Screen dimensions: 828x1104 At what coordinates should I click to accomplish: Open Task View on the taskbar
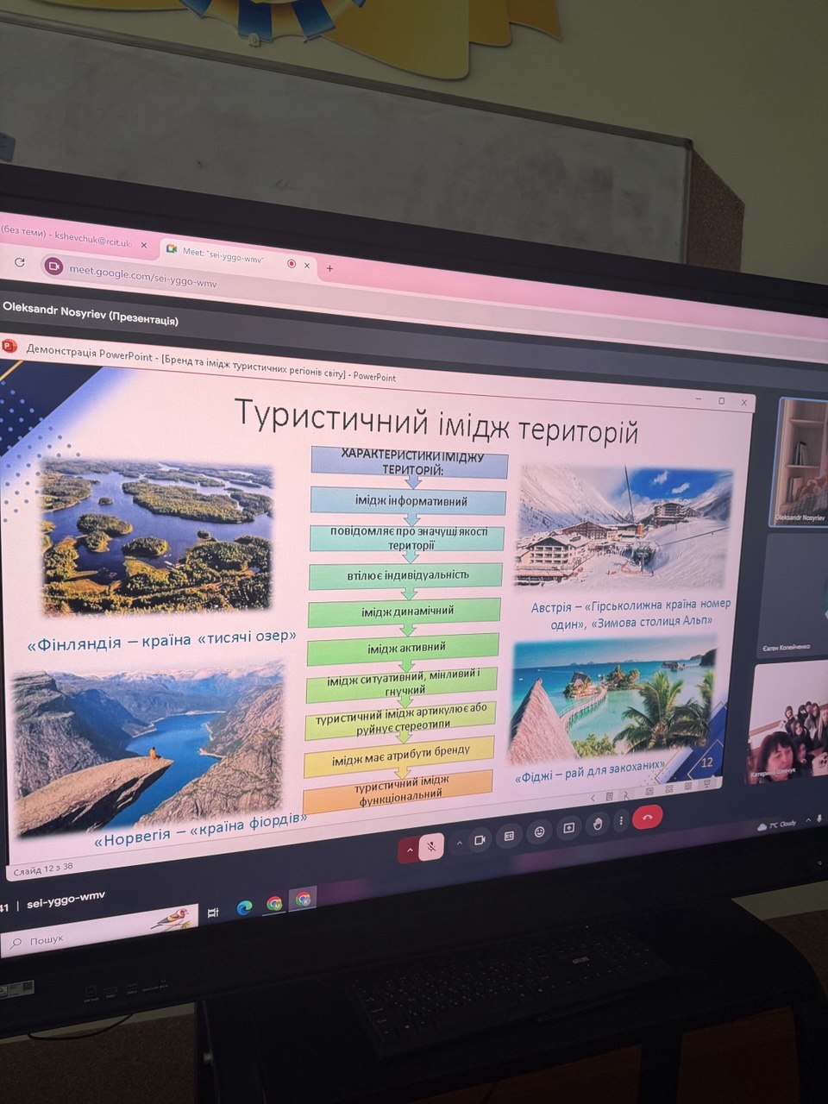point(213,912)
